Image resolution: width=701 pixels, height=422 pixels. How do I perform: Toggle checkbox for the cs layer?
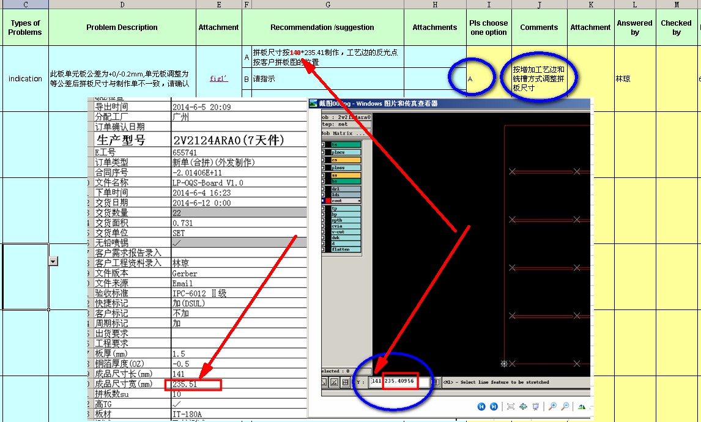coord(323,160)
